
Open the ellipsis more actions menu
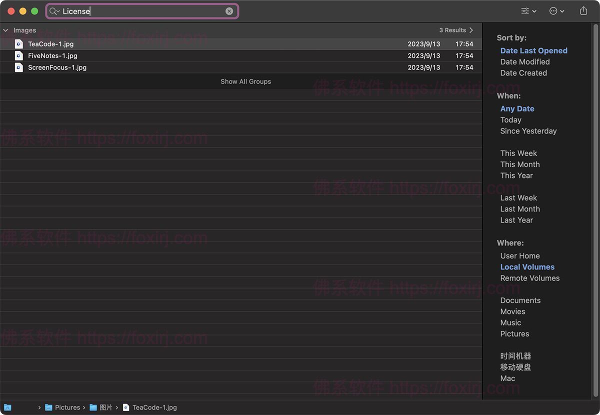point(556,11)
